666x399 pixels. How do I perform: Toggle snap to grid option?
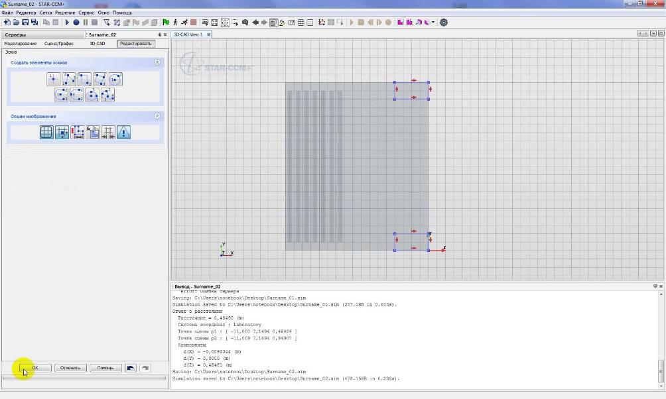[62, 133]
